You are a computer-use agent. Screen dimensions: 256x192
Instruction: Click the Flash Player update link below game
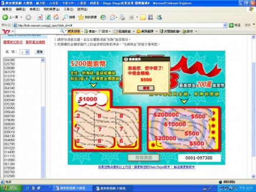coord(146,167)
